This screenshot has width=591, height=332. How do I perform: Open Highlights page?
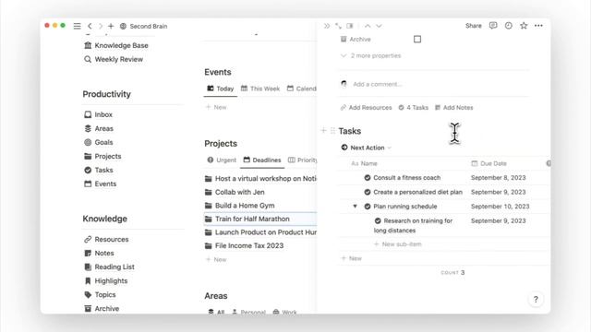point(106,280)
